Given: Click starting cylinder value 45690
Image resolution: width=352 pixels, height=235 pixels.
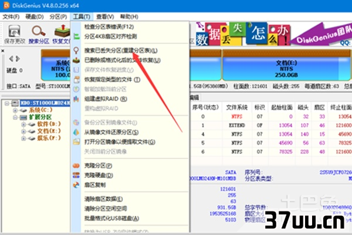Looking at the screenshot, I should 286,143.
